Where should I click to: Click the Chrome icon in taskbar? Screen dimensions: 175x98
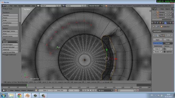point(19,96)
